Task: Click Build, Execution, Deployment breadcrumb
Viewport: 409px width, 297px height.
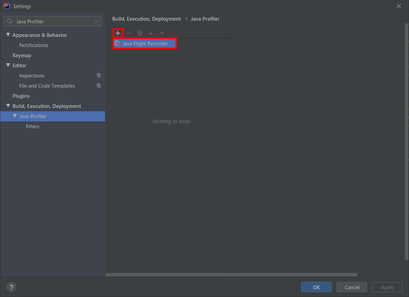Action: point(147,19)
